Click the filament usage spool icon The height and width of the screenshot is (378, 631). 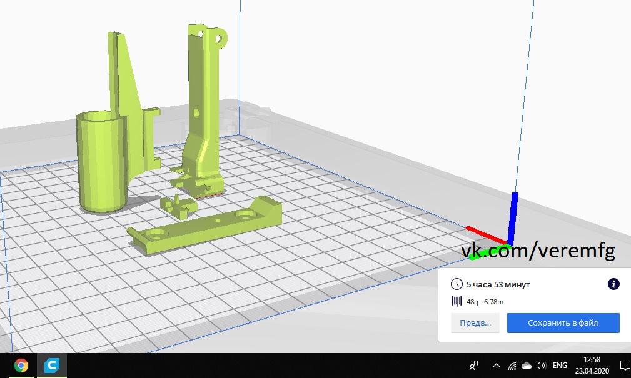click(x=457, y=301)
